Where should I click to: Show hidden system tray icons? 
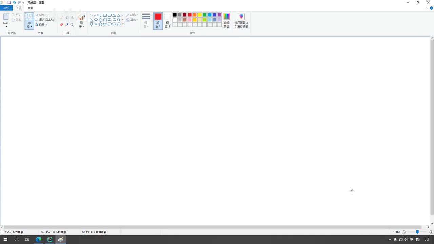click(390, 240)
